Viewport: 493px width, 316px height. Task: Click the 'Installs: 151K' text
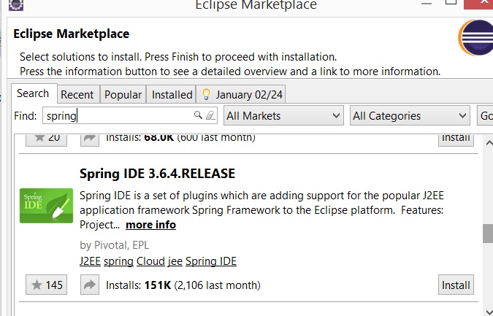tap(138, 285)
